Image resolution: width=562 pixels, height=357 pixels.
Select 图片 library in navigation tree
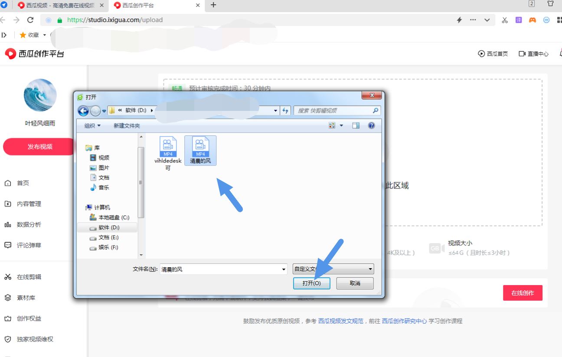click(x=99, y=168)
